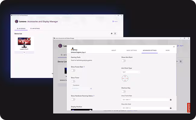
Task: Click the info icon beside Show Frame Rate
Action: coord(84,67)
